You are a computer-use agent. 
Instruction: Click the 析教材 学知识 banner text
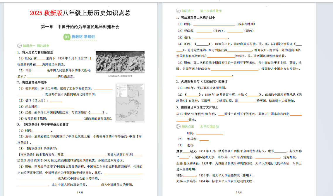[x=83, y=37]
